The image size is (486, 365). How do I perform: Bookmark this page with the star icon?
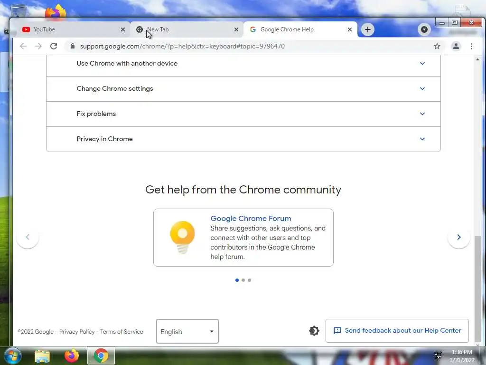point(437,46)
